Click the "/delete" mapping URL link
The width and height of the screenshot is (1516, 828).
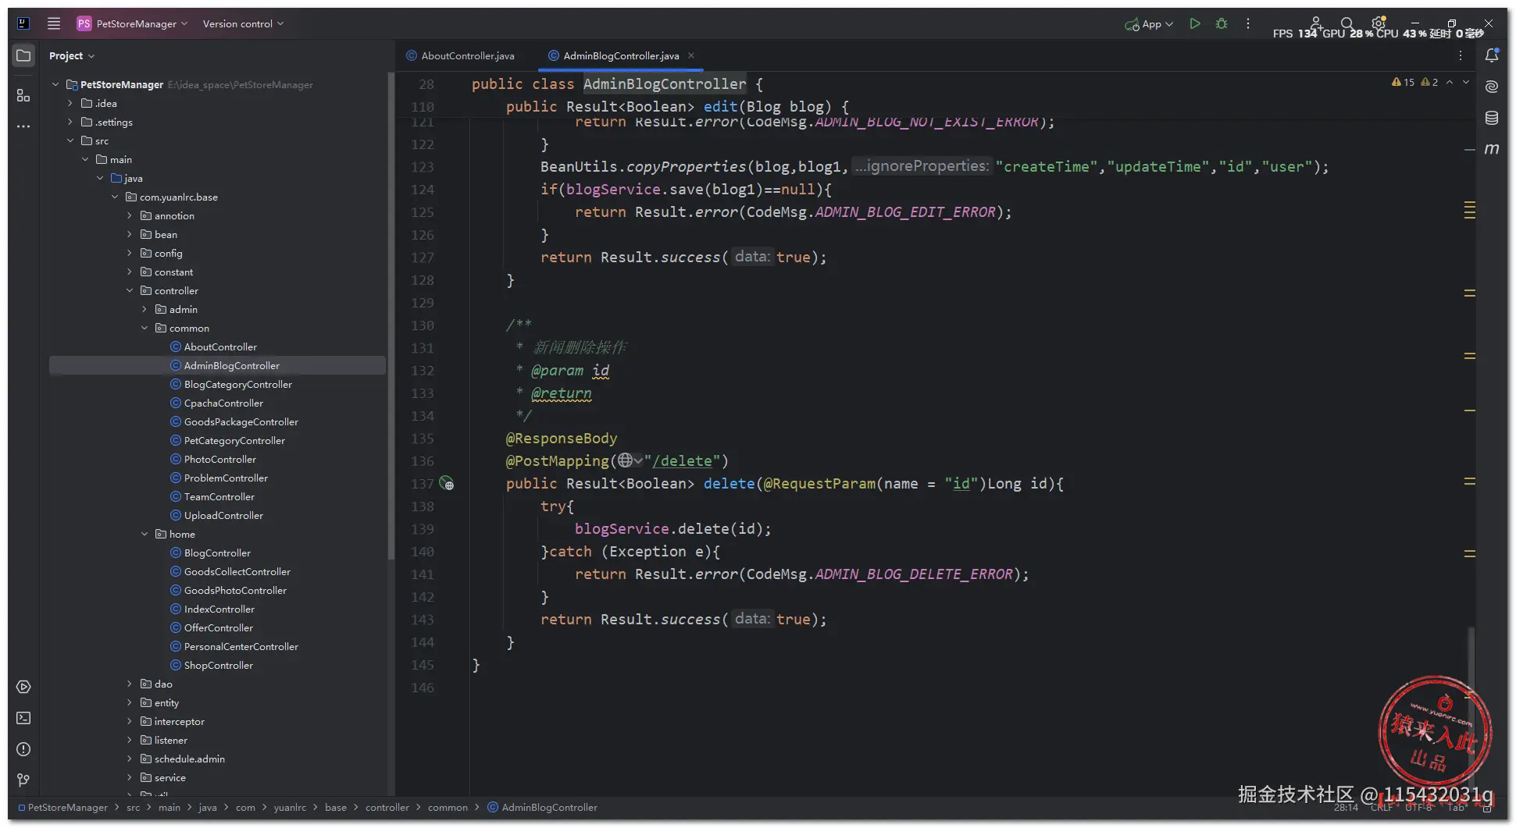pyautogui.click(x=682, y=460)
